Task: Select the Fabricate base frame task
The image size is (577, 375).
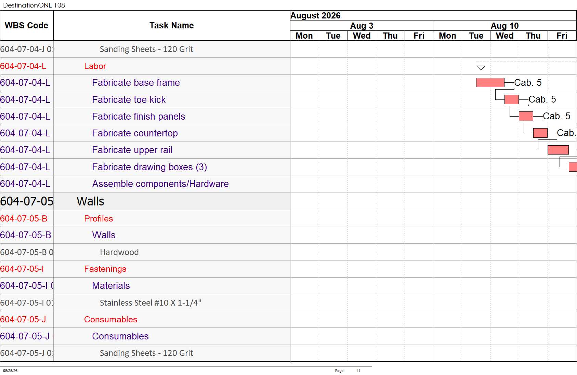Action: point(145,83)
